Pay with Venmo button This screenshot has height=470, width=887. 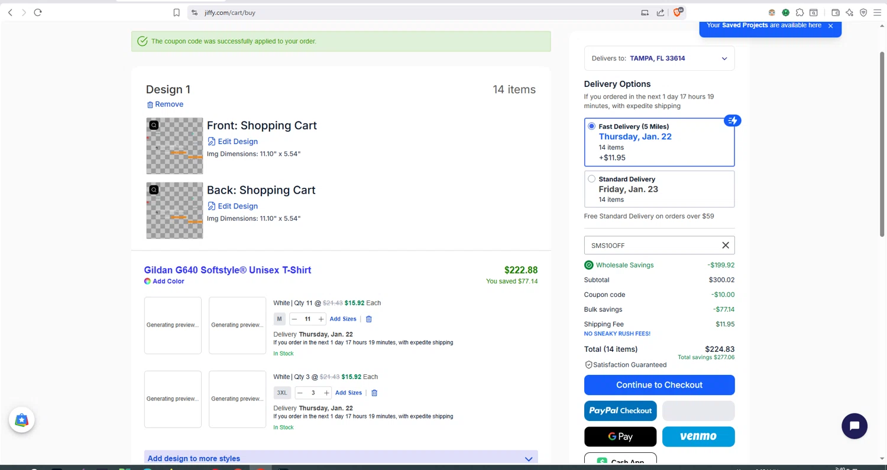coord(698,437)
